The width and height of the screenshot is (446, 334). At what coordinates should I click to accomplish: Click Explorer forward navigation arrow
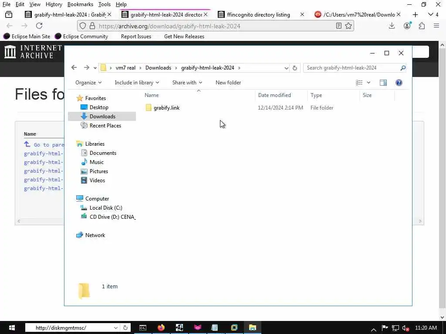click(x=87, y=67)
